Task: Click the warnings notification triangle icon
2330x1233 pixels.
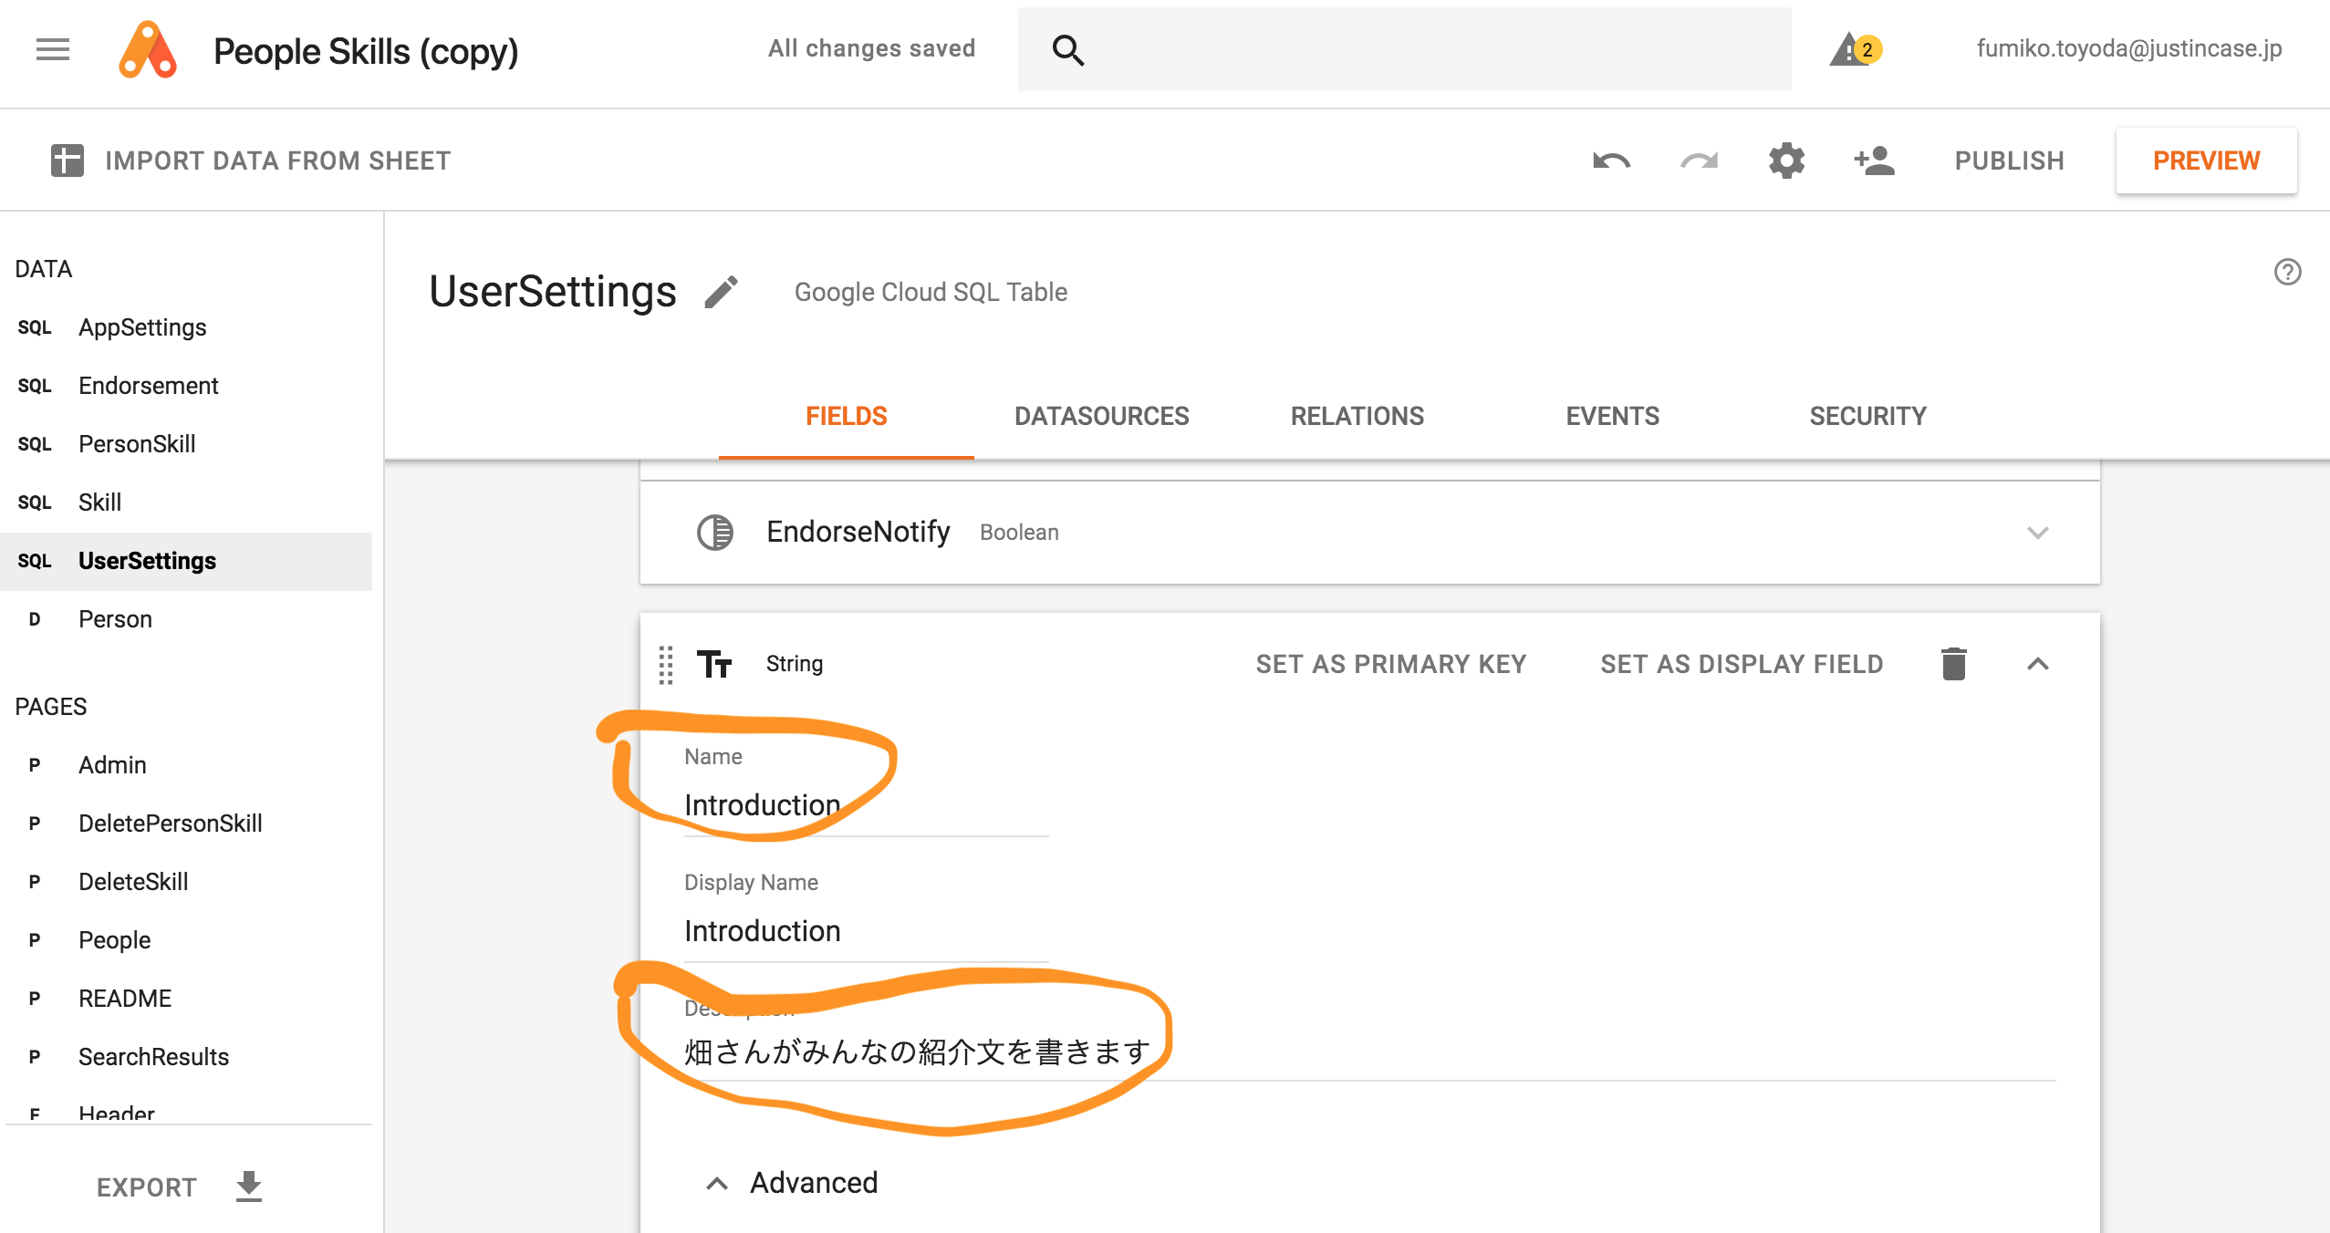Action: (1854, 49)
